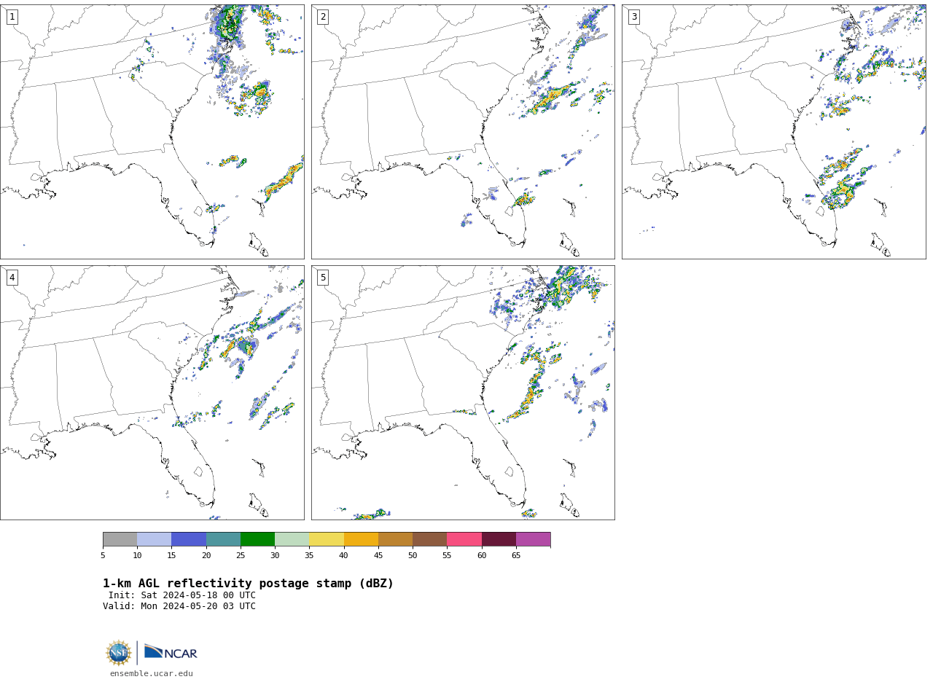This screenshot has width=933, height=682.
Task: Click the colorbar tick label 45
Action: tap(378, 556)
